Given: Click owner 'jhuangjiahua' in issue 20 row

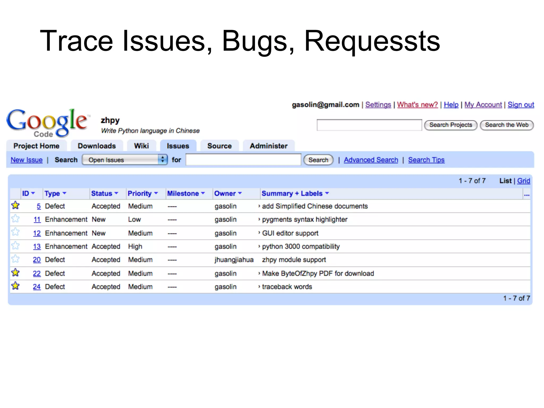Looking at the screenshot, I should tap(234, 260).
